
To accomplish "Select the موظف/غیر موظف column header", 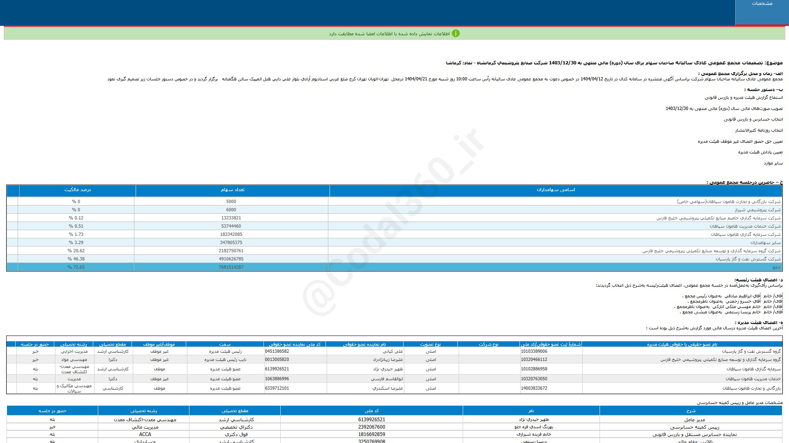I will (159, 344).
